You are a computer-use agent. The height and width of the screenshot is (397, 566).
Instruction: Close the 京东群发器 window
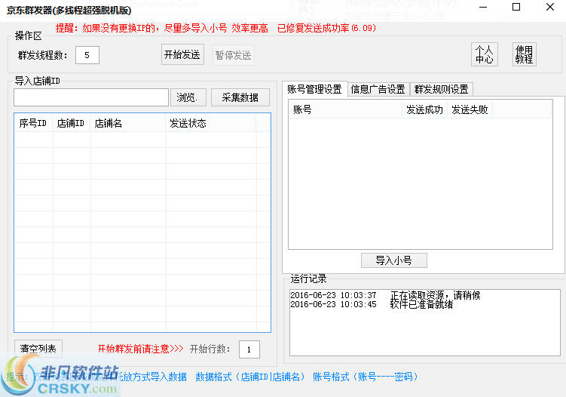tap(549, 8)
